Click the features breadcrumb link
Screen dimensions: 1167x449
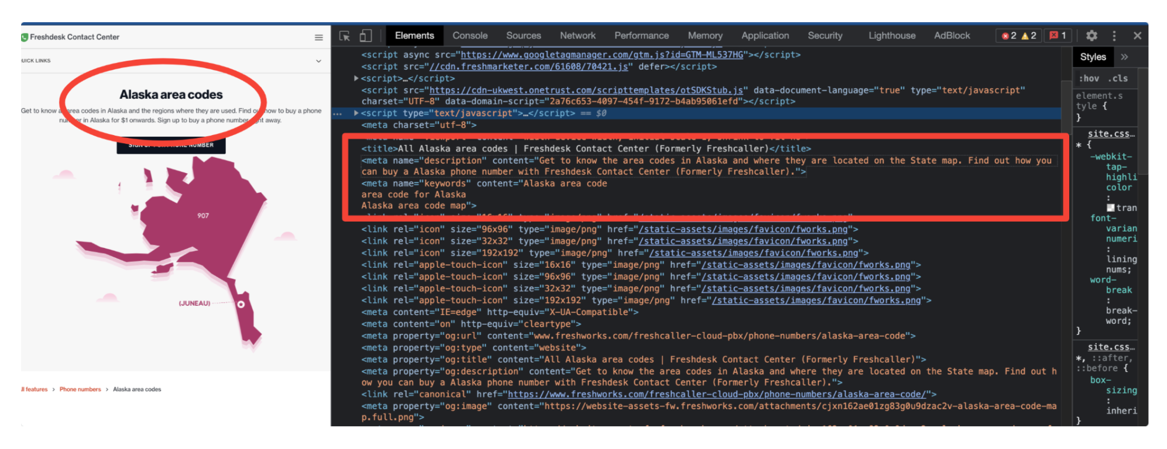35,389
